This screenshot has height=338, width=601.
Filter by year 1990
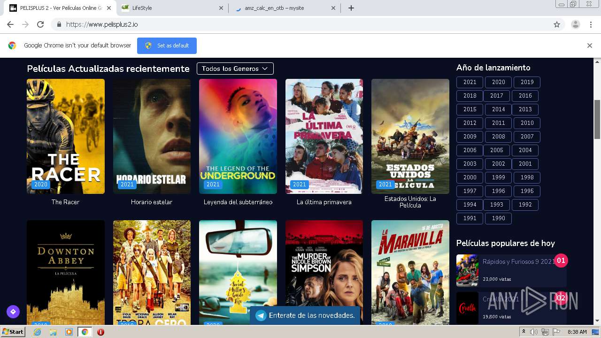tap(499, 218)
